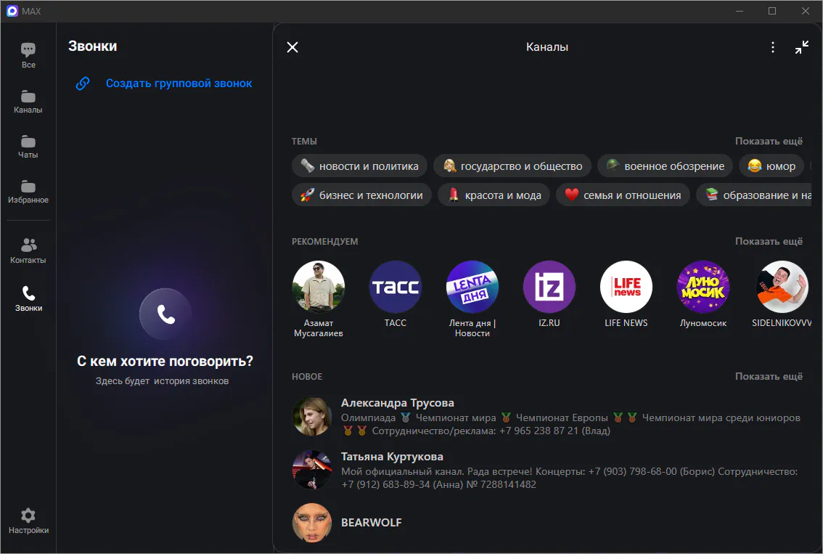Select topic 'семья и отношения'
The image size is (823, 554).
[x=623, y=195]
